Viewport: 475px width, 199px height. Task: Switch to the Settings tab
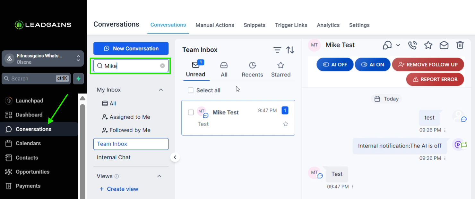click(x=359, y=25)
